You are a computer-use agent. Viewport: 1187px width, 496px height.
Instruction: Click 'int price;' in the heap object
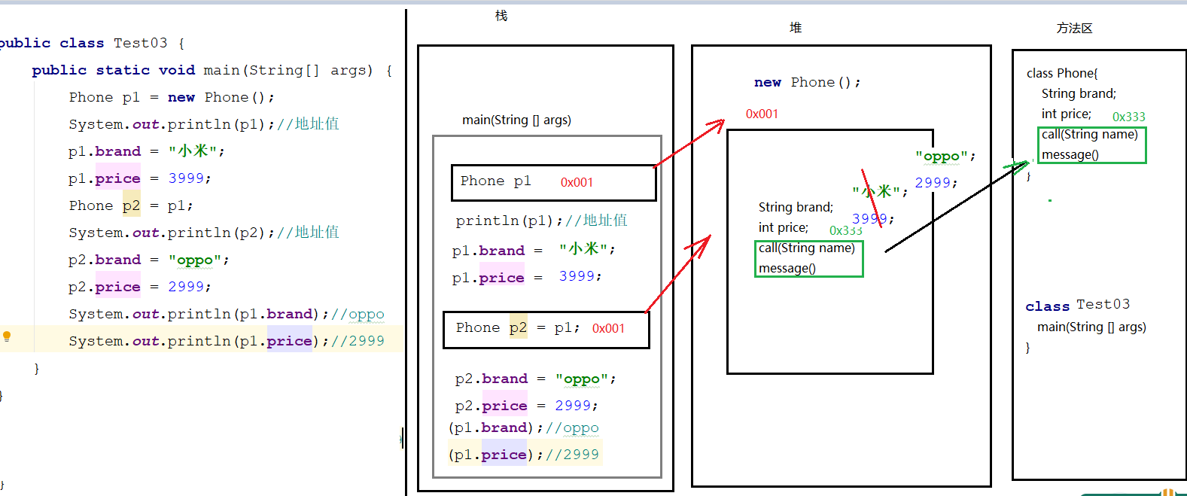tap(784, 227)
